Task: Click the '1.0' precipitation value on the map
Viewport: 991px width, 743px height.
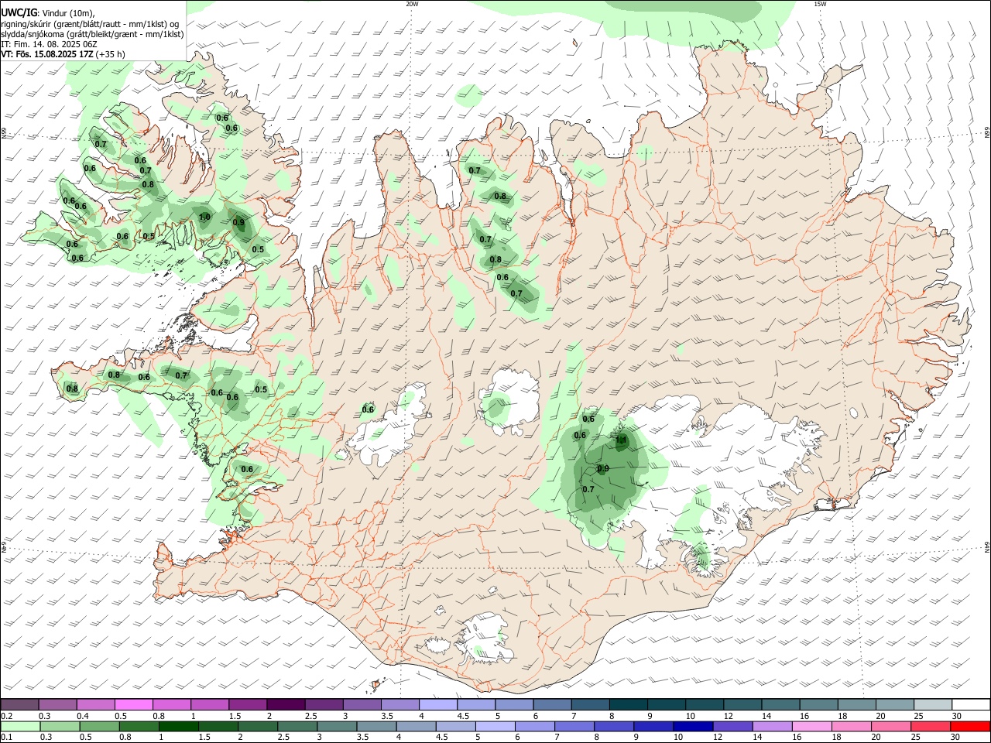Action: pyautogui.click(x=204, y=217)
